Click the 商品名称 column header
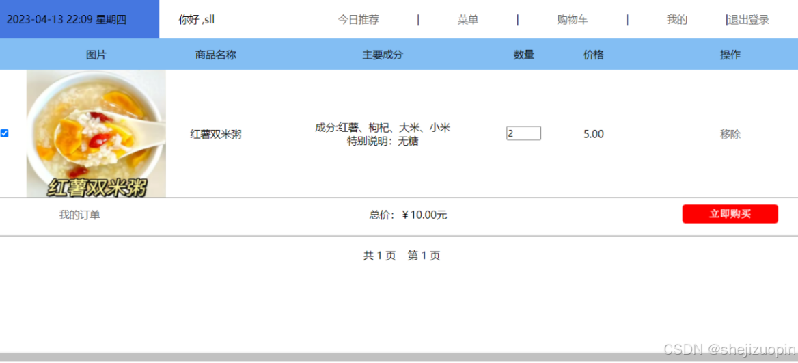 (216, 55)
